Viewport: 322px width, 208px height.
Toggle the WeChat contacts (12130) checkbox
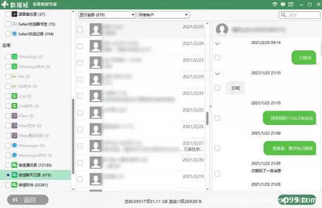tap(8, 165)
